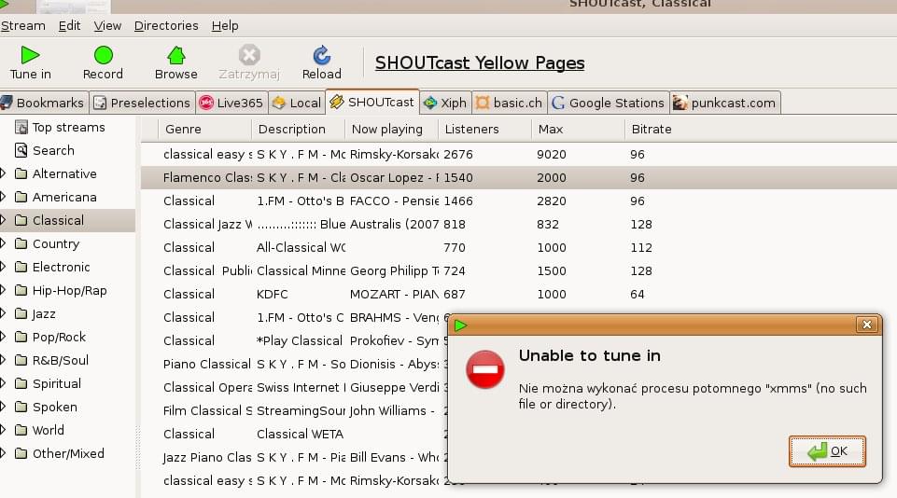897x498 pixels.
Task: Select the Flamenco Clas stream row
Action: [519, 178]
